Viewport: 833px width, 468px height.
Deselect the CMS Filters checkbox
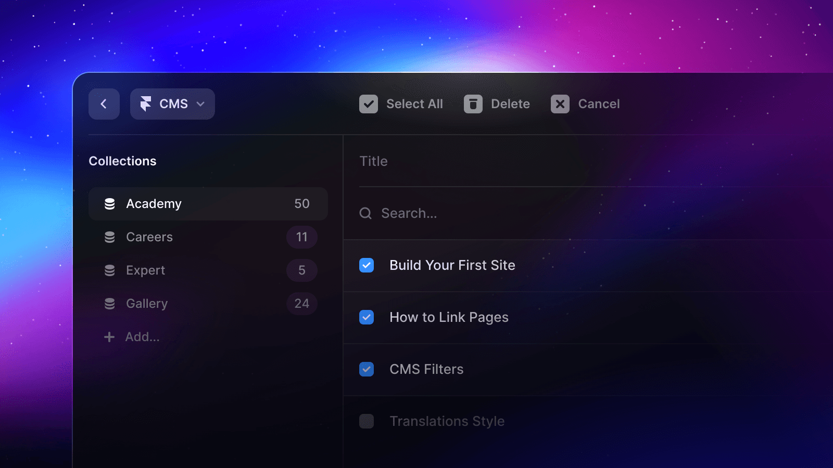click(367, 369)
